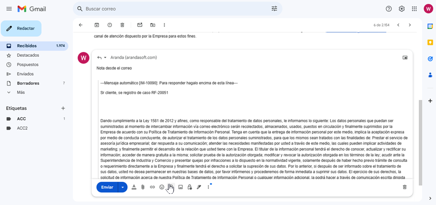Discard the draft with trash icon

tap(405, 187)
